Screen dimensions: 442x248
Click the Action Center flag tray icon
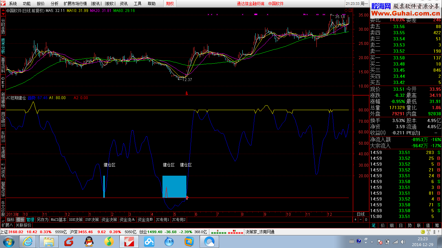[x=380, y=242]
